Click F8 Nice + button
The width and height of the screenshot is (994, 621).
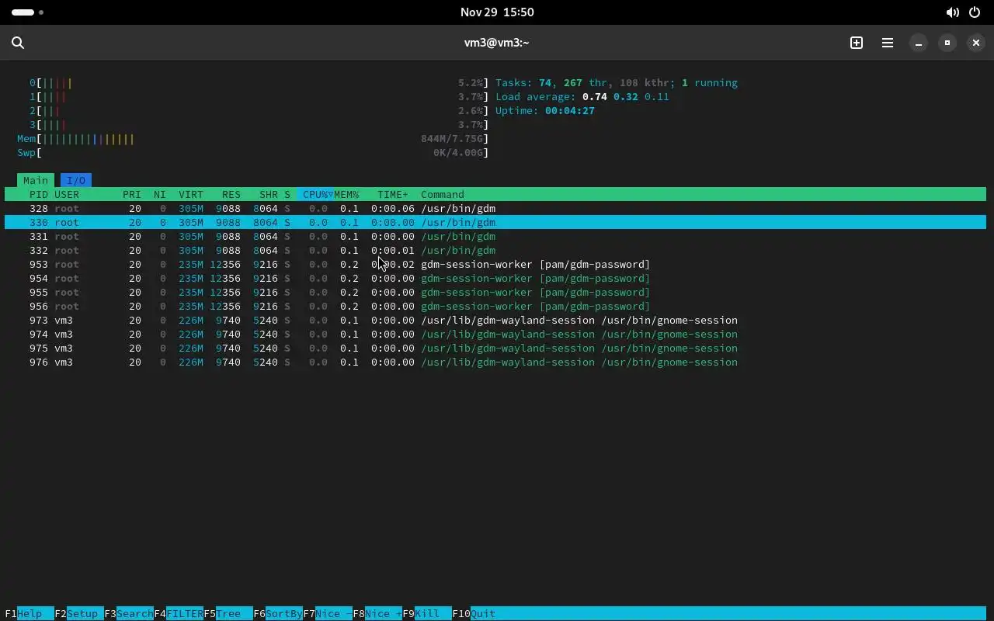(x=377, y=613)
